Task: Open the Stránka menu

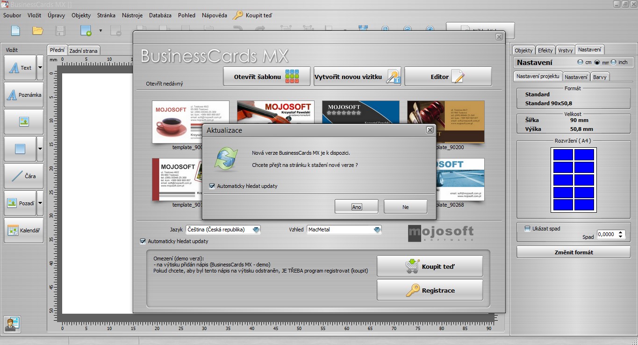Action: pyautogui.click(x=107, y=15)
